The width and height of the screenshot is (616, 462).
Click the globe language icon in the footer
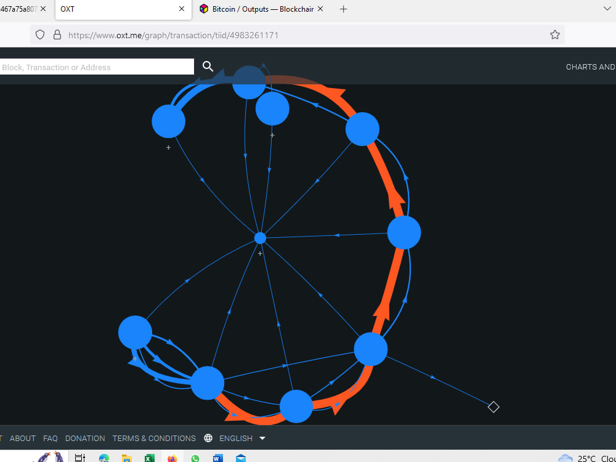point(207,438)
